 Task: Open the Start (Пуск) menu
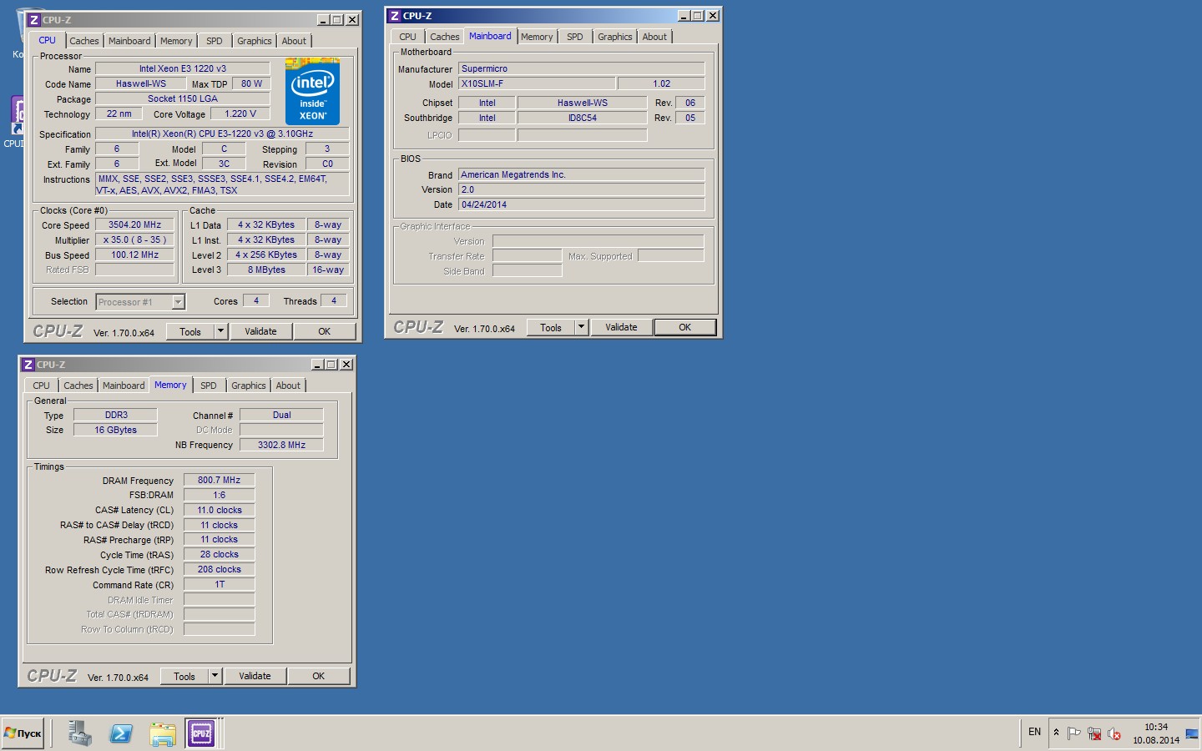coord(23,733)
